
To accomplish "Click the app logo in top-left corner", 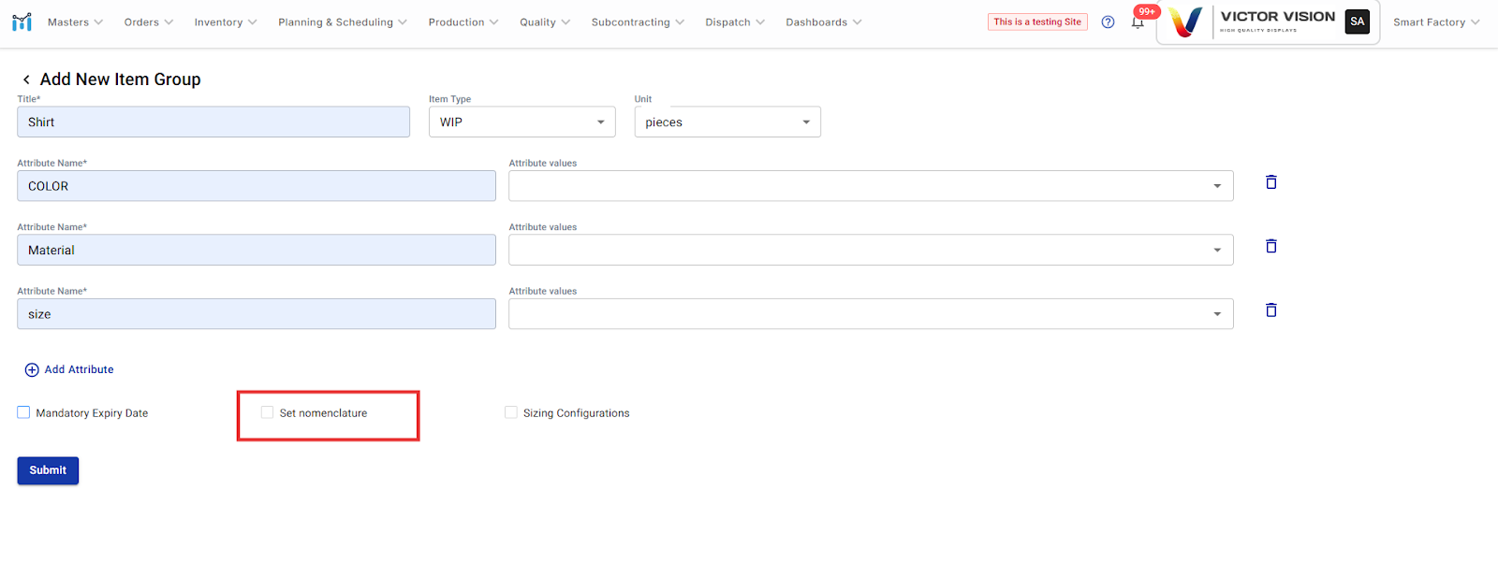I will tap(22, 22).
